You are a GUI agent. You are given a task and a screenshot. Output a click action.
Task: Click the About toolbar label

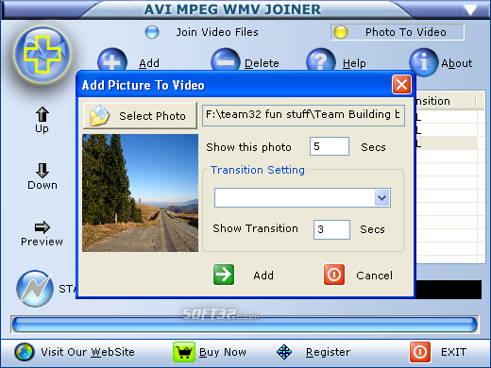coord(457,63)
